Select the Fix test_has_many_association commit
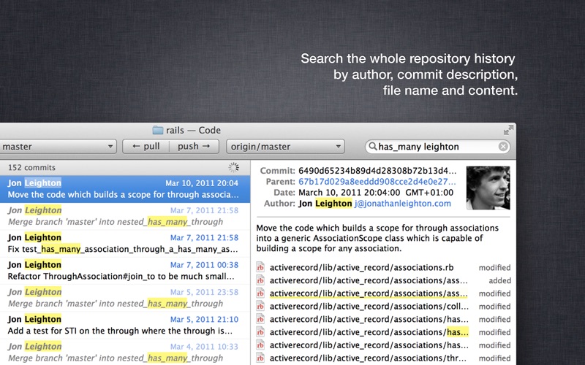The height and width of the screenshot is (365, 585). click(123, 243)
